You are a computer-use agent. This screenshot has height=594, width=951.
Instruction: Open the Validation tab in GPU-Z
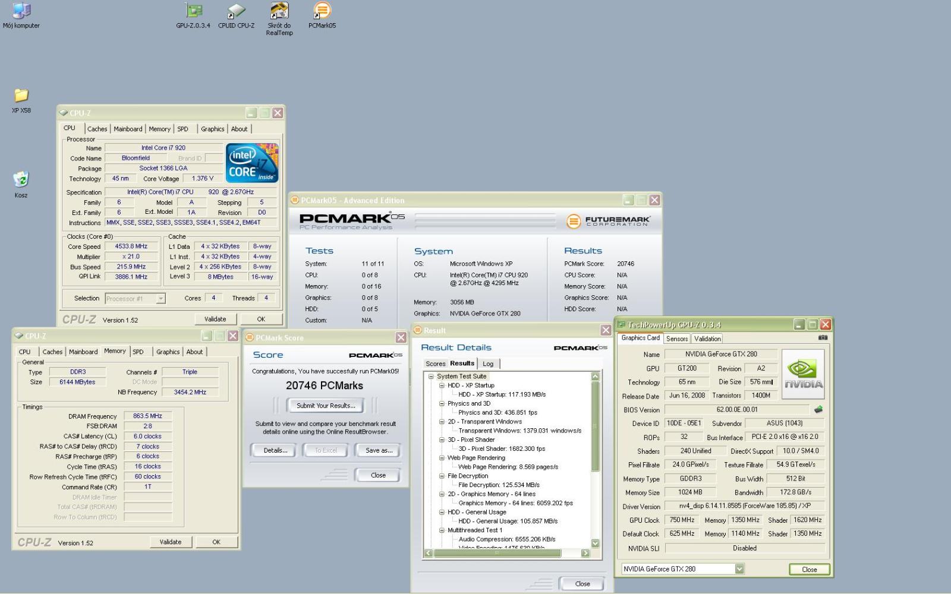pos(707,339)
